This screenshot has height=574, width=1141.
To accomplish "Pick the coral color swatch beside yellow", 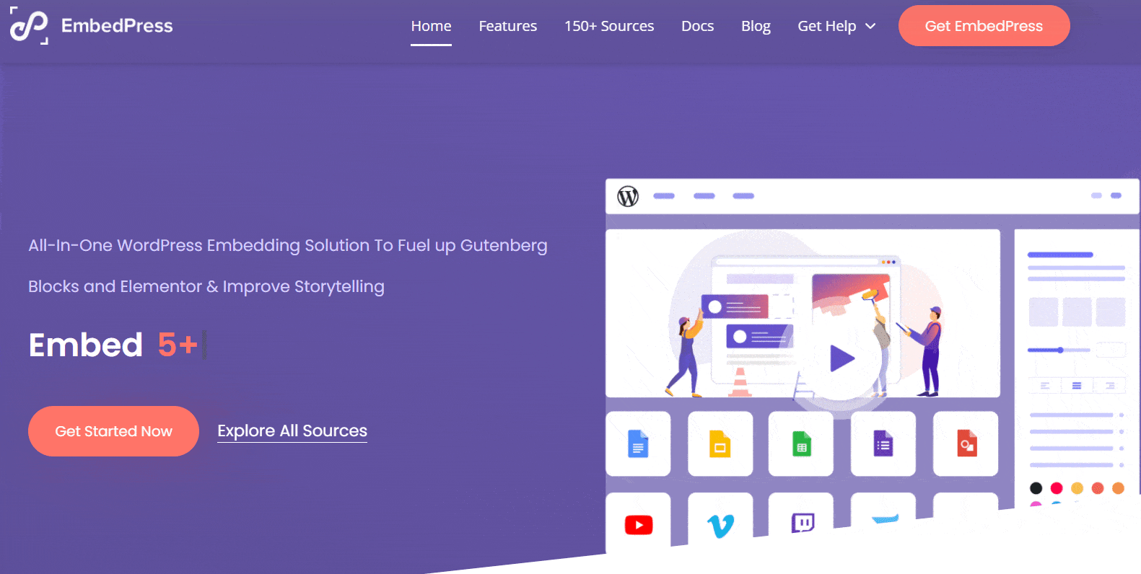I will pos(1098,488).
